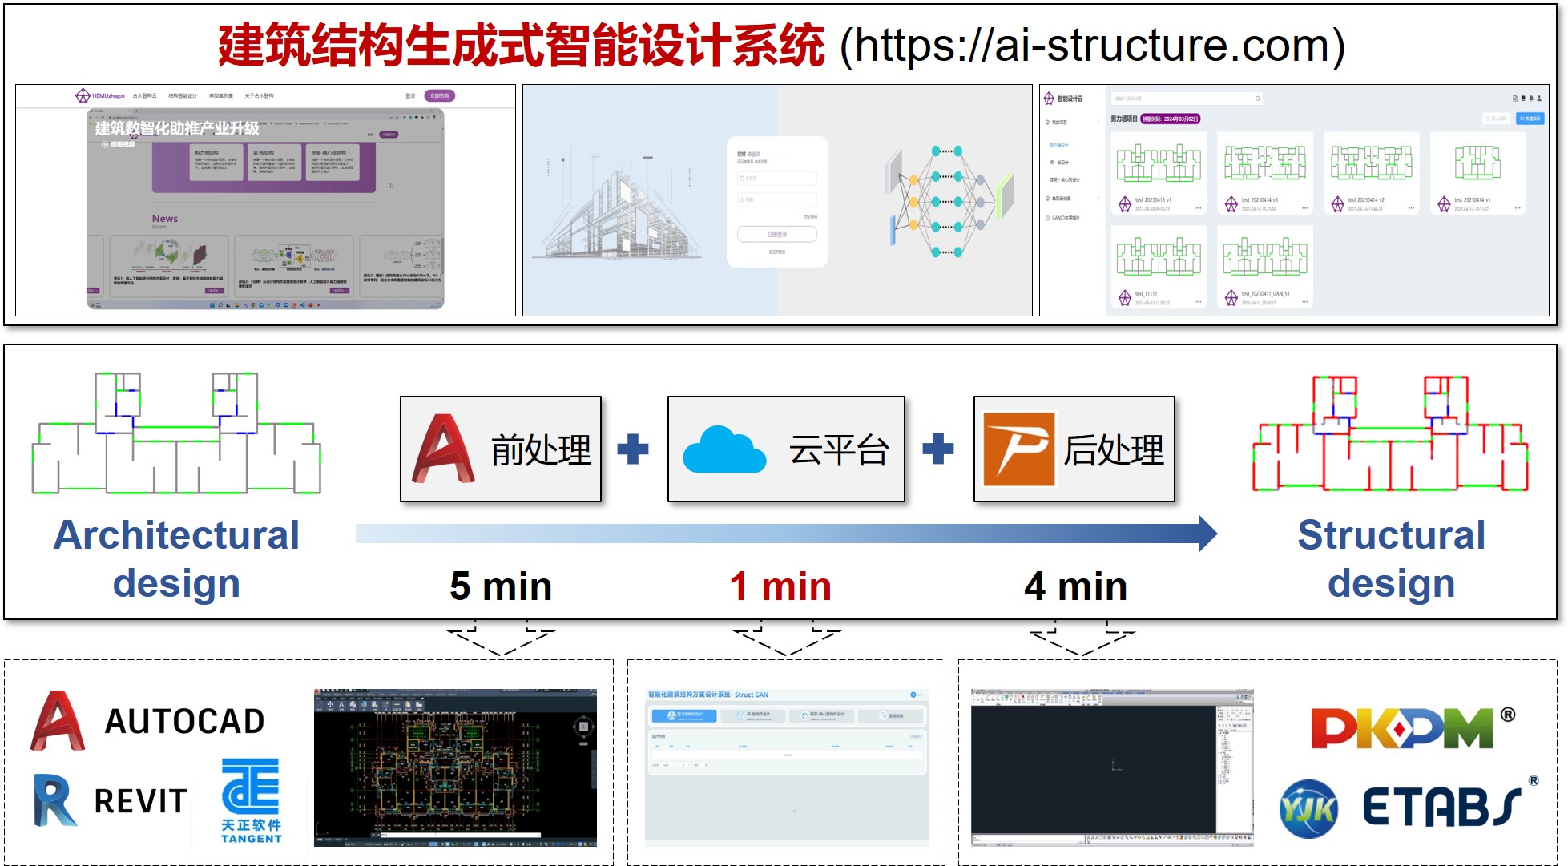Image resolution: width=1568 pixels, height=866 pixels.
Task: Click the AutoCAD logo in 前处理 box
Action: coord(443,449)
